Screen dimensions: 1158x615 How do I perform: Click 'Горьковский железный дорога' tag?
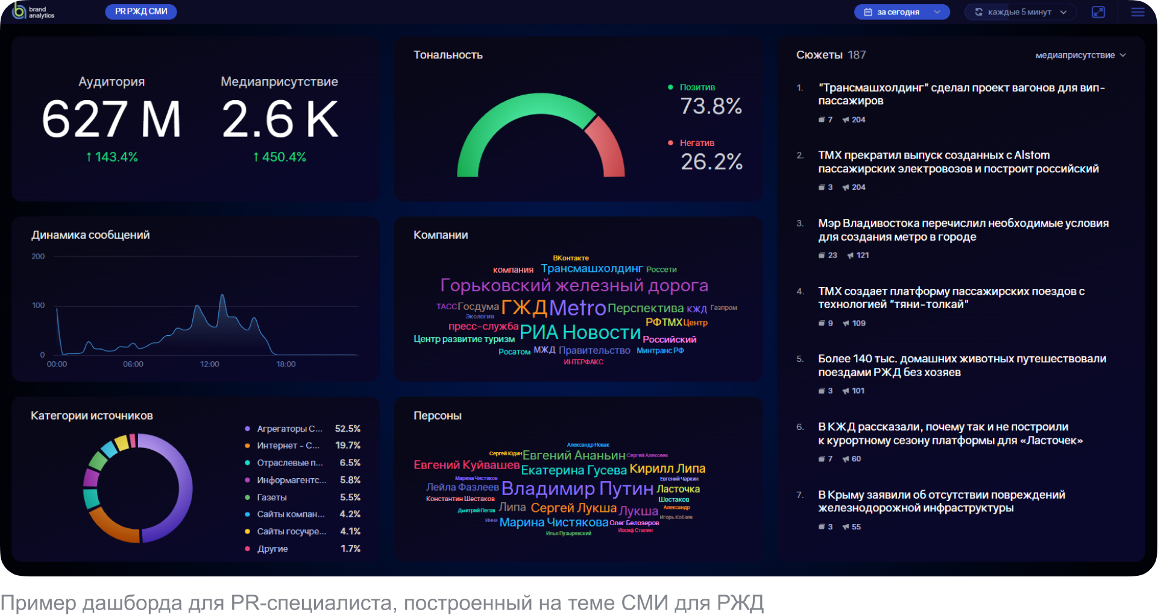point(574,285)
